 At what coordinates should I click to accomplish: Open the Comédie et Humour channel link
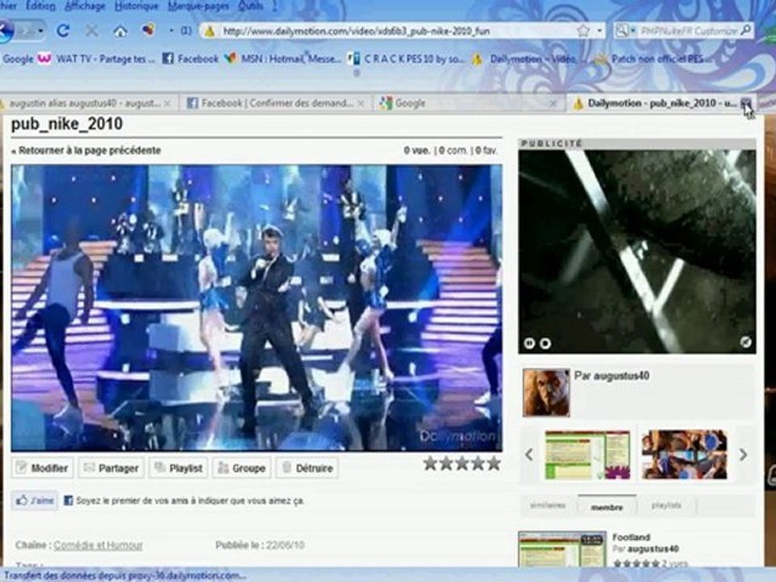98,546
